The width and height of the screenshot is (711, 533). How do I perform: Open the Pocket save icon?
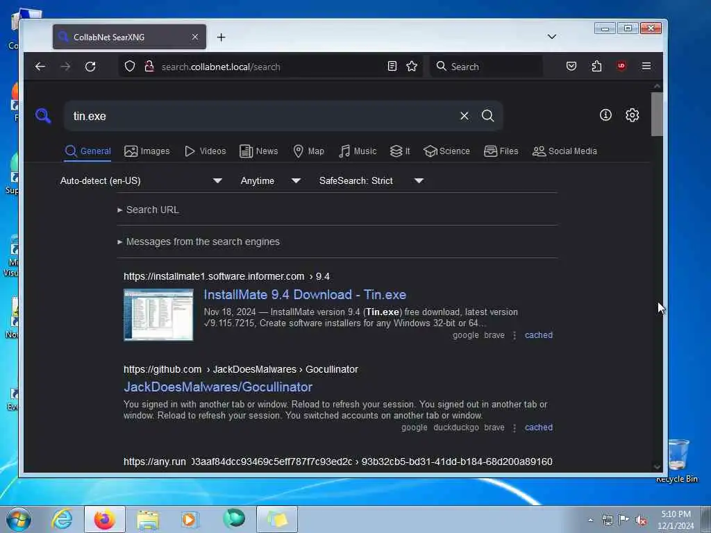[571, 66]
